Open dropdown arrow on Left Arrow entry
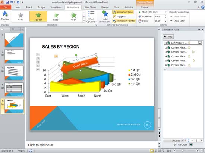 tap(200, 43)
